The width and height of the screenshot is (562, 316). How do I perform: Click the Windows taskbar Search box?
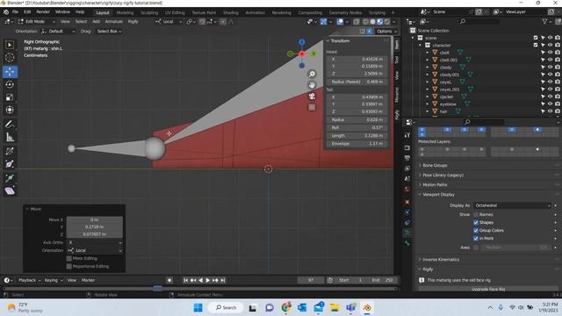(x=227, y=307)
